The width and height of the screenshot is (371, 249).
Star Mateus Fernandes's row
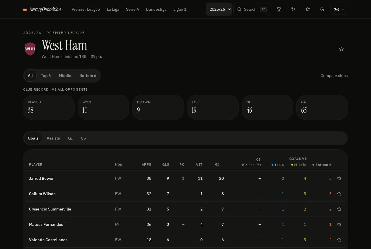point(339,224)
